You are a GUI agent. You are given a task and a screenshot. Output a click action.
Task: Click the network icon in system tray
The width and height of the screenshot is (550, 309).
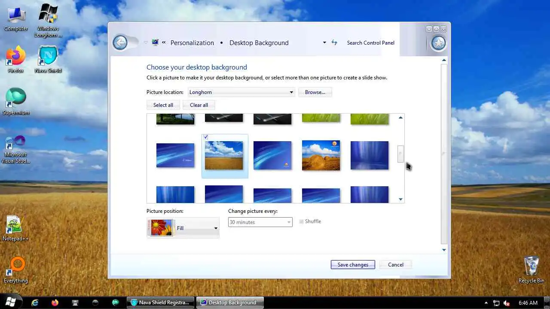pos(496,303)
